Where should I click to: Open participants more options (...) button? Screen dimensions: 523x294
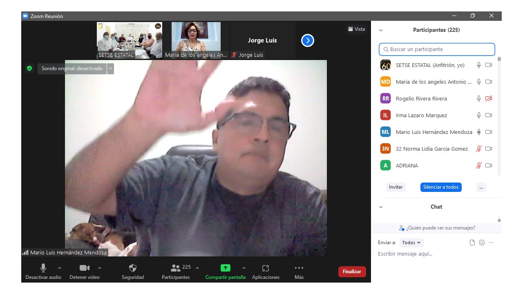[481, 187]
